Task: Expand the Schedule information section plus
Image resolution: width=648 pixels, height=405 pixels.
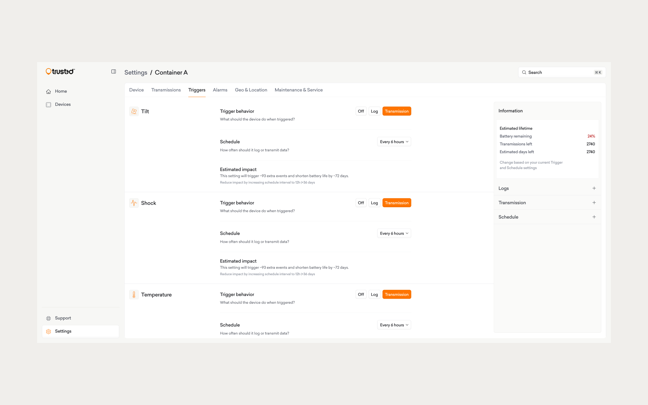Action: (594, 217)
